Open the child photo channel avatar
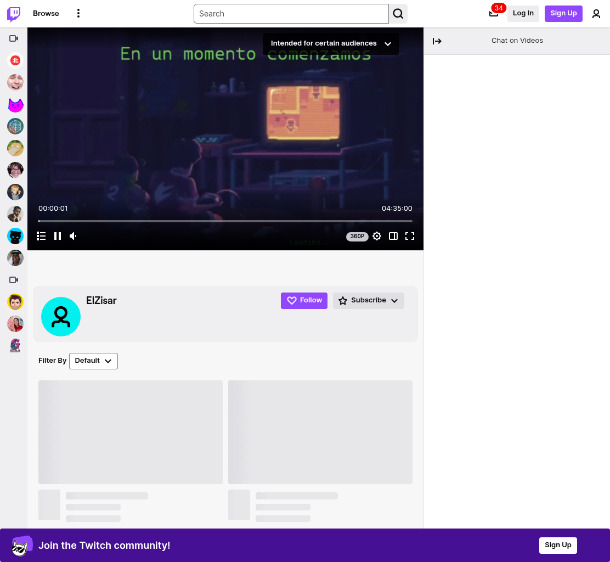Image resolution: width=610 pixels, height=562 pixels. click(x=15, y=192)
